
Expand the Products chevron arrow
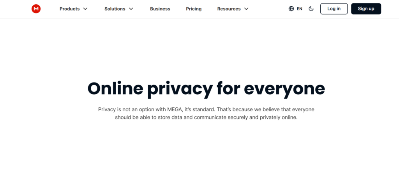(85, 9)
